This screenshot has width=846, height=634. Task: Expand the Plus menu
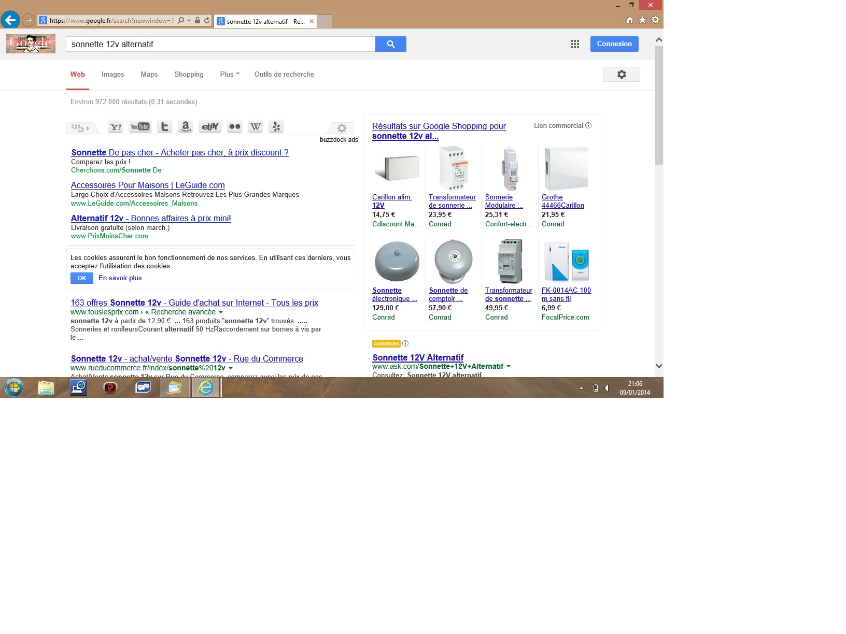point(230,74)
